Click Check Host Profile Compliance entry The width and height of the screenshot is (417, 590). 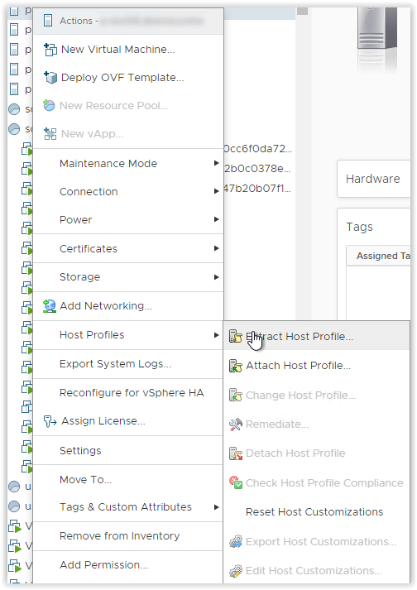[x=317, y=482]
